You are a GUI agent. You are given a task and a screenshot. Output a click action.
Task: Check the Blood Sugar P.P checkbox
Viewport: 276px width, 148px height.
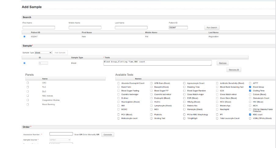pos(151,91)
